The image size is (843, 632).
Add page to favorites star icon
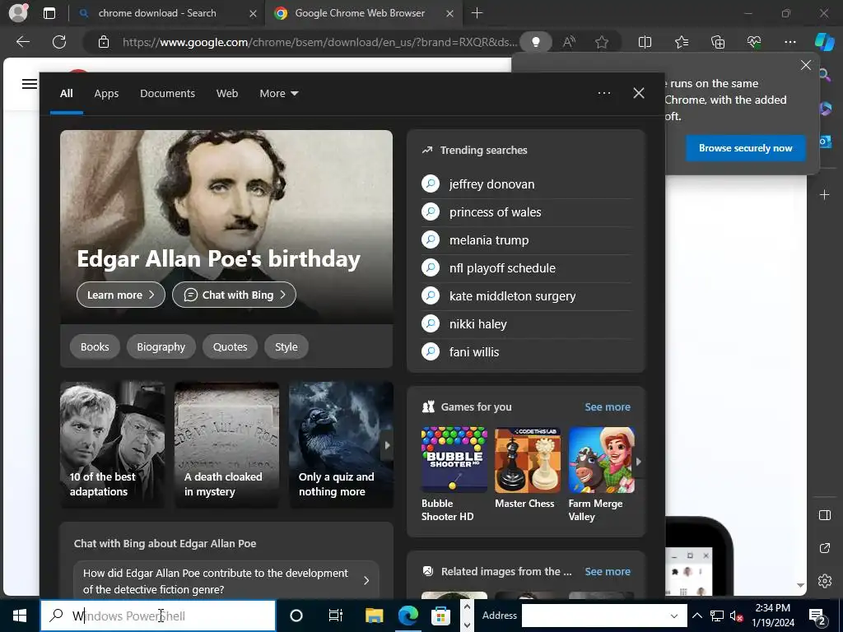tap(602, 42)
